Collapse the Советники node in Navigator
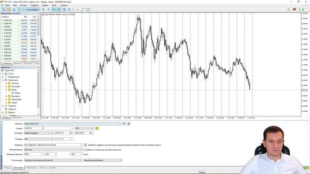Image resolution: width=310 pixels, height=174 pixels. click(x=3, y=80)
